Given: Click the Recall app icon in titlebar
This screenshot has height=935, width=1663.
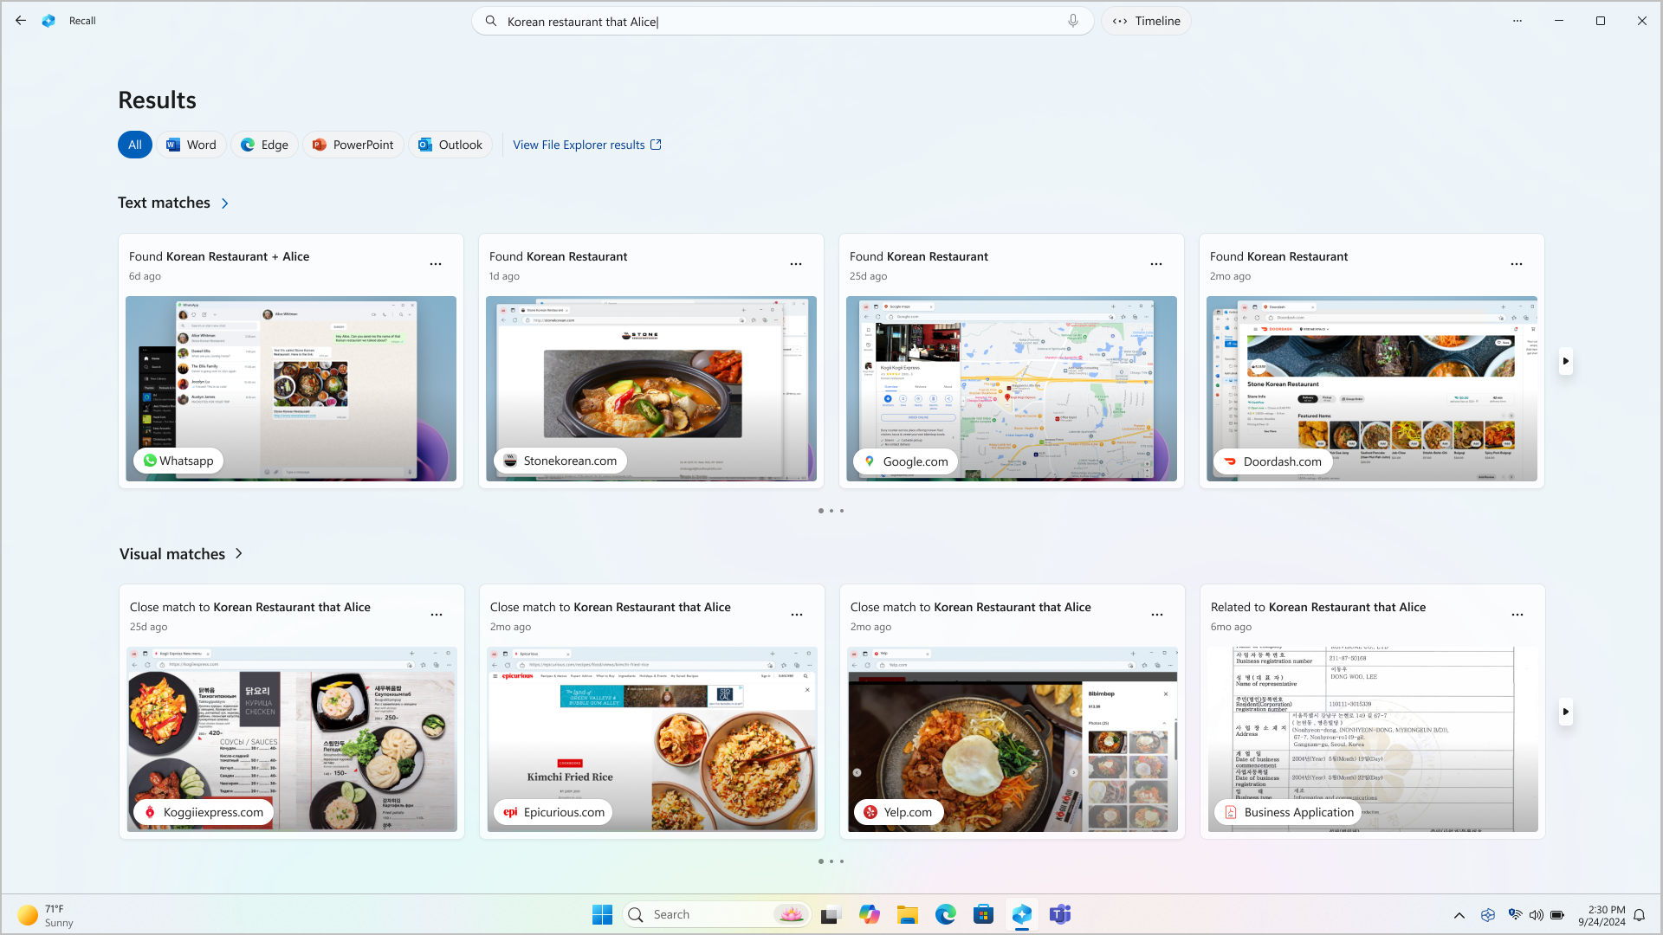Looking at the screenshot, I should tap(49, 21).
